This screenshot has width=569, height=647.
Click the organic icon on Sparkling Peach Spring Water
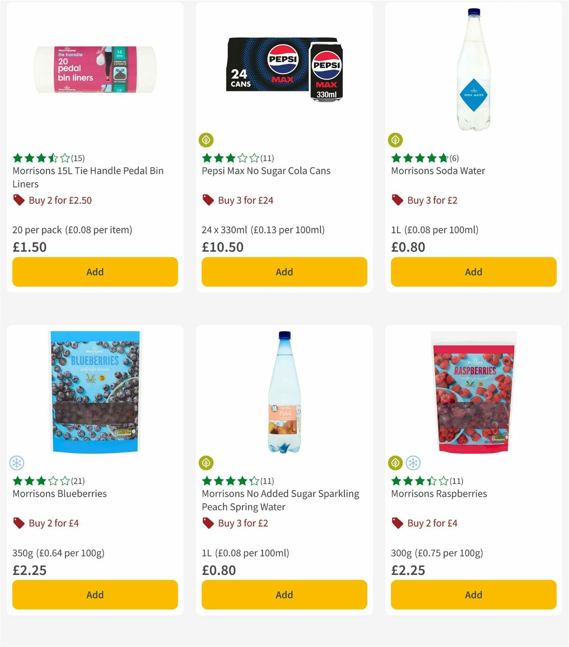point(207,463)
